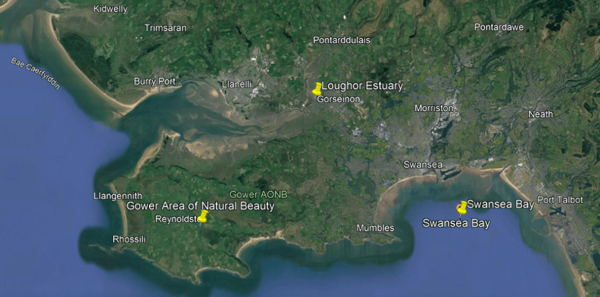Click the Gorseinon place label
This screenshot has height=297, width=600.
point(338,100)
